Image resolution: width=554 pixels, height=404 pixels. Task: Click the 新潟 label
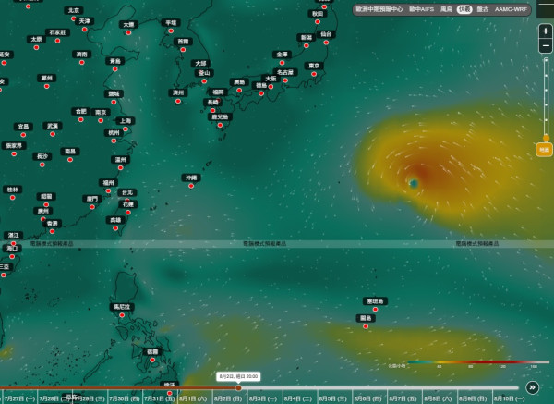[307, 38]
